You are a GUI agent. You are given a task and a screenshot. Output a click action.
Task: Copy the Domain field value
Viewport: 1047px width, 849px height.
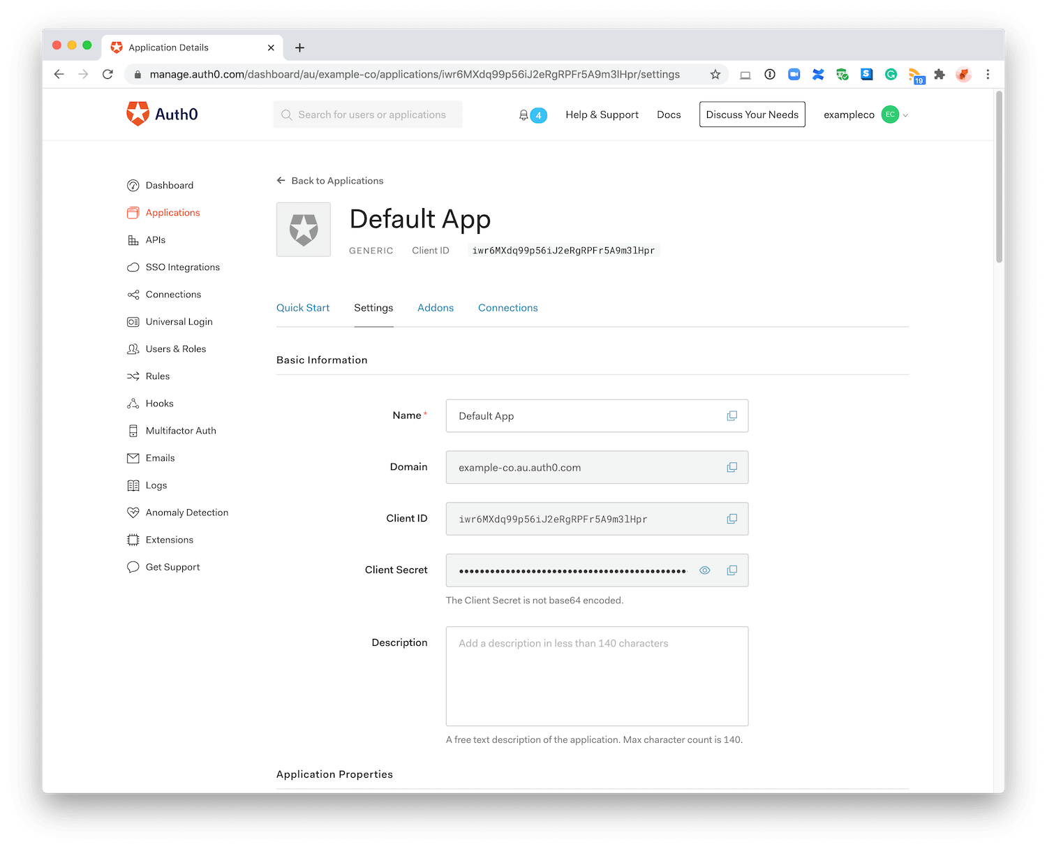tap(732, 468)
